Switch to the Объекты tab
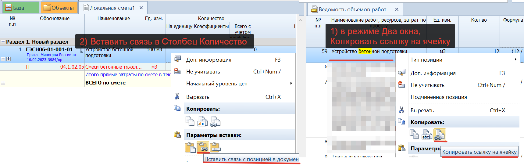The width and height of the screenshot is (524, 165). (59, 8)
